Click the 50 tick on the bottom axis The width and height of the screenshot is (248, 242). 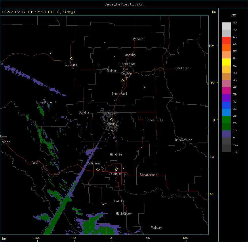pyautogui.click(x=148, y=238)
